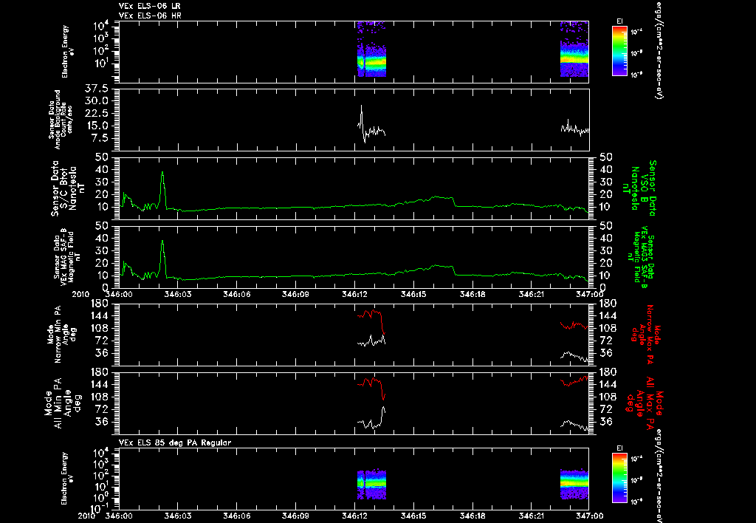Screen dimensions: 756x523
Task: Click the "30.0" tick label on count rate axis
Action: pyautogui.click(x=98, y=101)
